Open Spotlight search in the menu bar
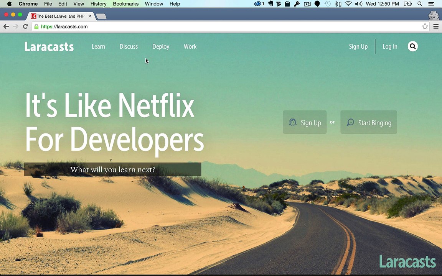442x276 pixels. click(x=420, y=4)
